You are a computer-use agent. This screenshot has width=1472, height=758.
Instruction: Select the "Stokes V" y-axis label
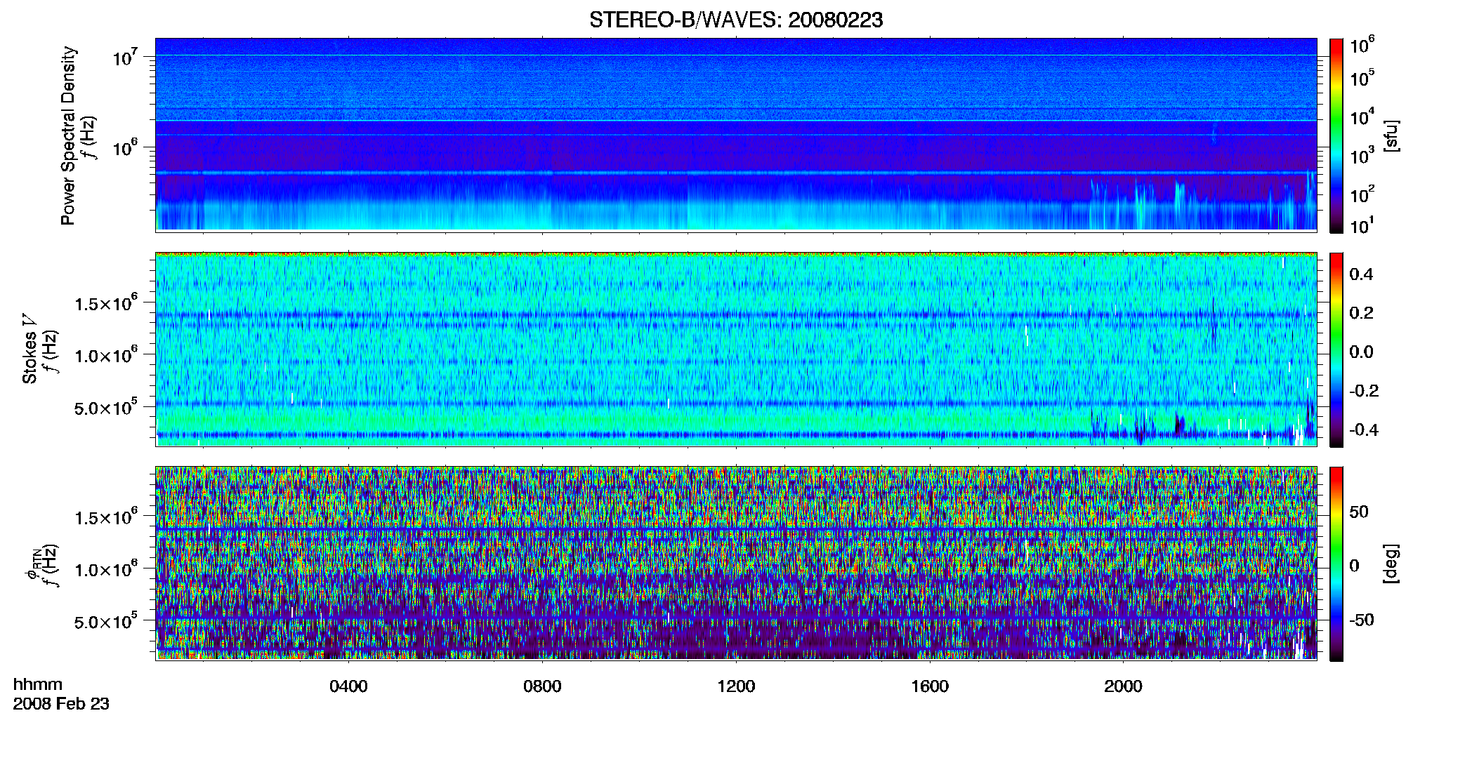coord(29,349)
